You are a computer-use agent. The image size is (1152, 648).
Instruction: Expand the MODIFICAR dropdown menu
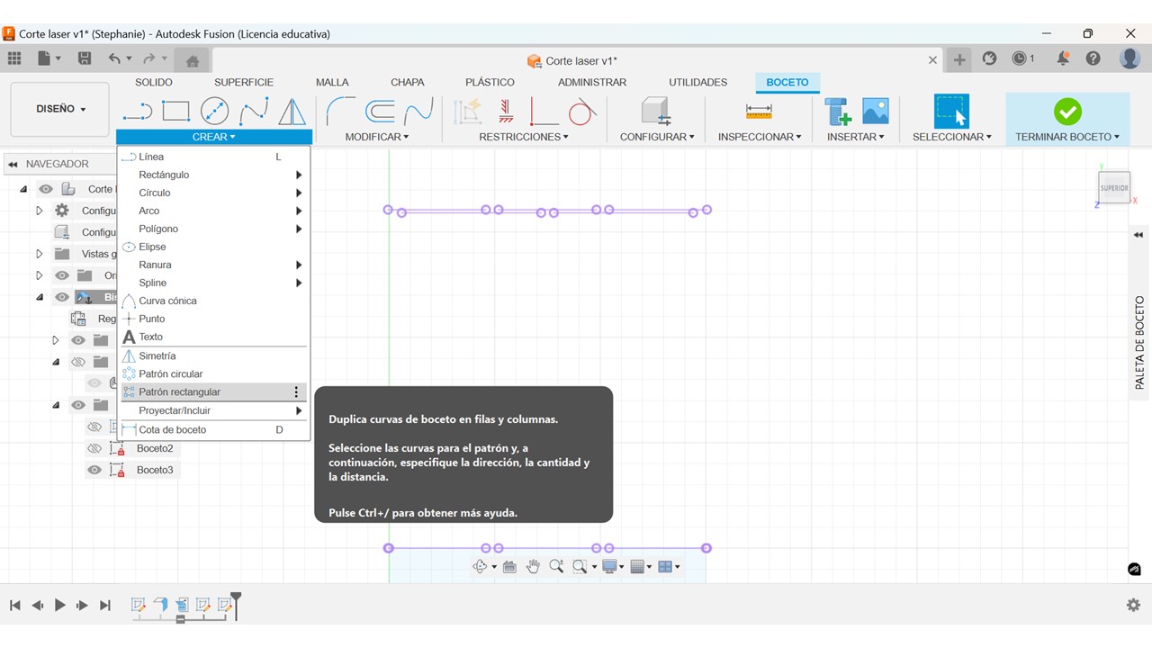376,137
